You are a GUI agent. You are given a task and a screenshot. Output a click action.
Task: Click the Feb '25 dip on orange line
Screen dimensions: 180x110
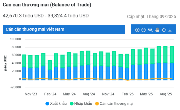tap(128, 80)
